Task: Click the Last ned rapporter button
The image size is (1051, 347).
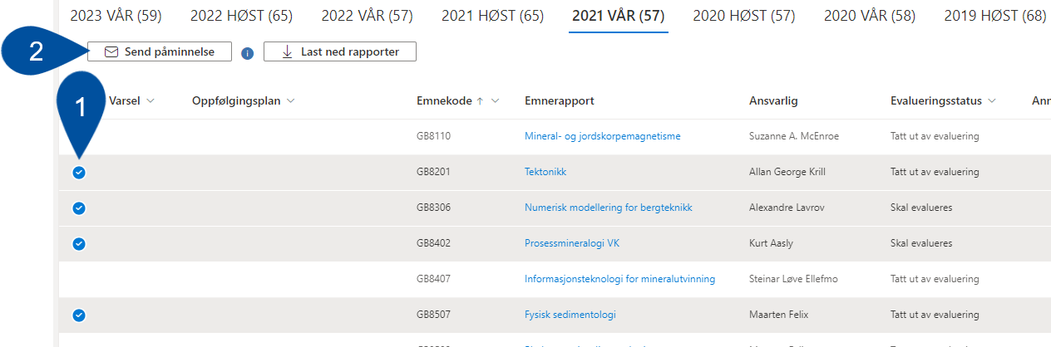Action: 340,51
